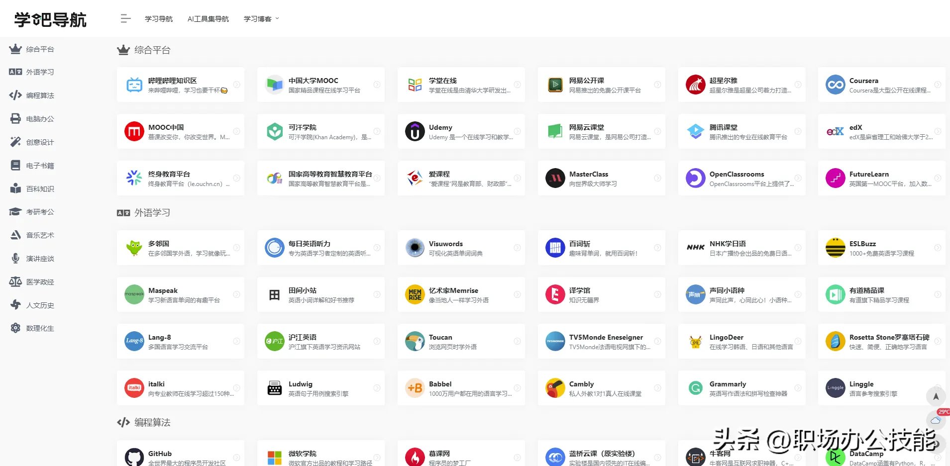Select the 数理化生 gear icon
Image resolution: width=950 pixels, height=466 pixels.
[15, 328]
